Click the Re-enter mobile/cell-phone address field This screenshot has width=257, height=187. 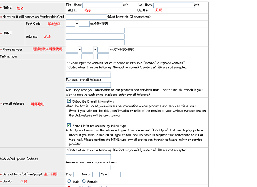[88, 167]
